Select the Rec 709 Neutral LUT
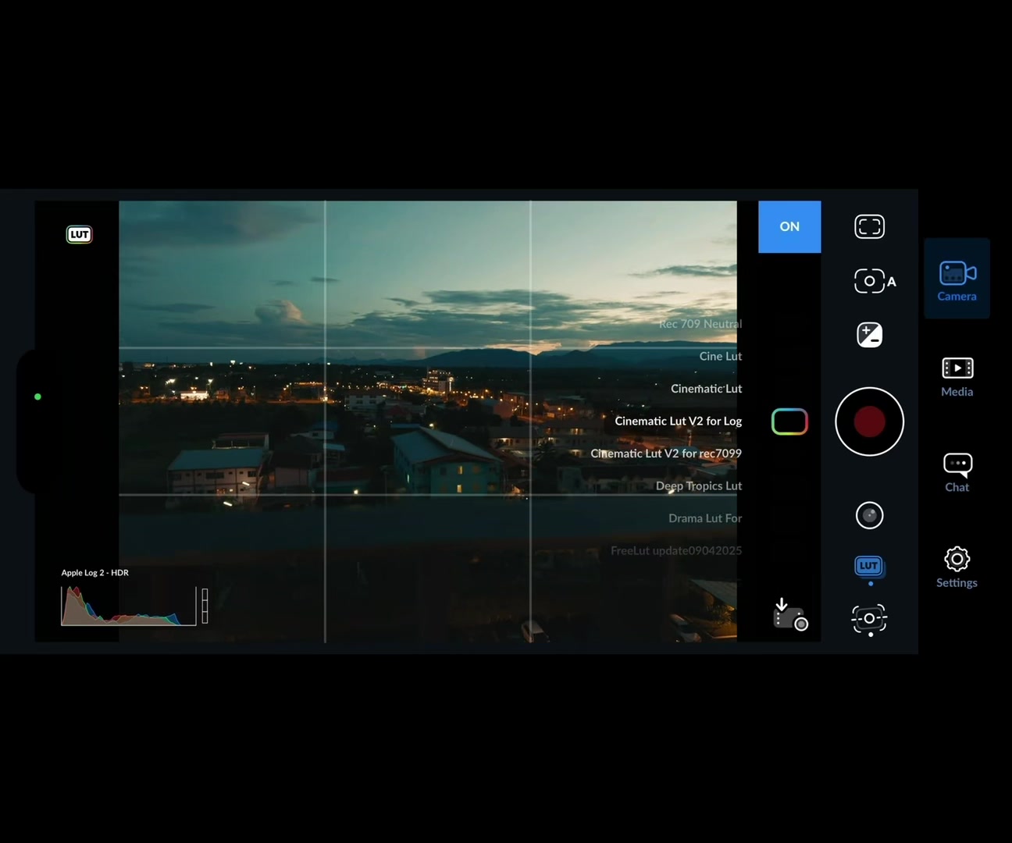1012x843 pixels. 700,324
